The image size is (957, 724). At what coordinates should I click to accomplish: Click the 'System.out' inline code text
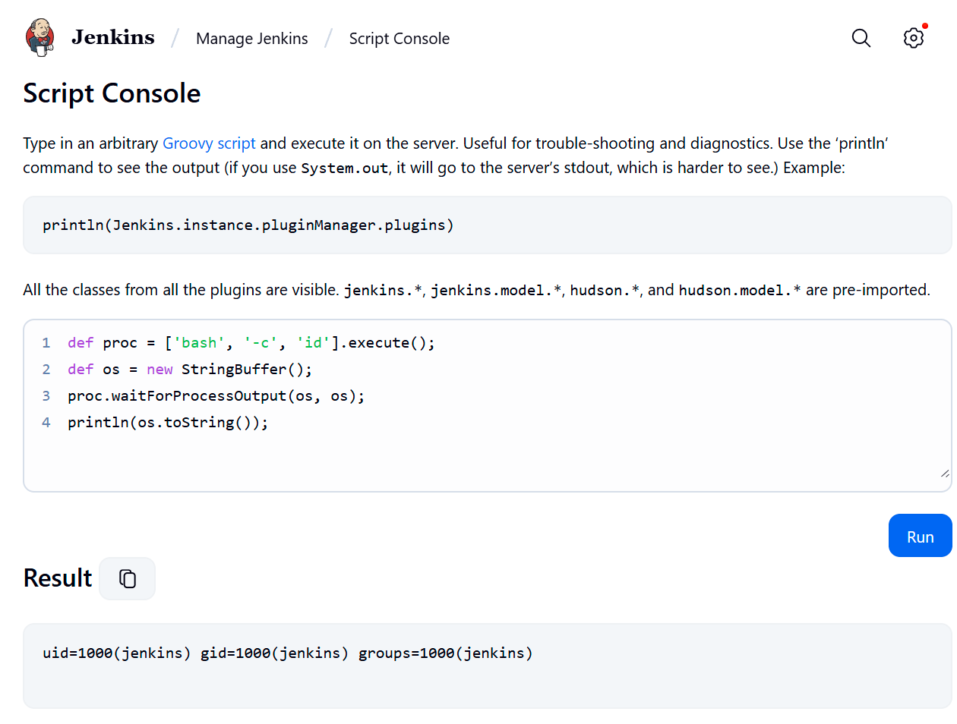click(x=345, y=168)
